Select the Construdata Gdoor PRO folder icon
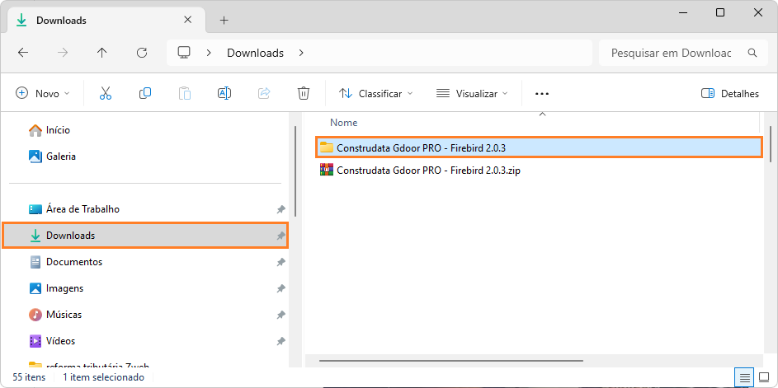 (x=326, y=147)
